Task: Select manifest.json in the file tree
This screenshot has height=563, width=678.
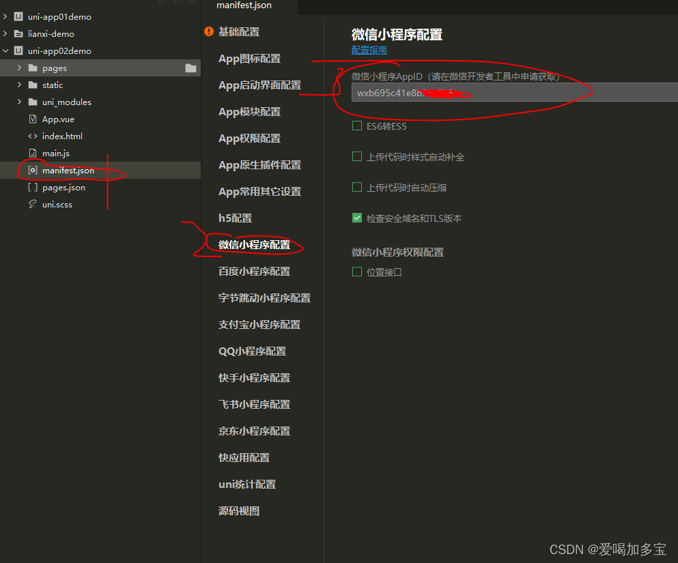Action: tap(68, 170)
